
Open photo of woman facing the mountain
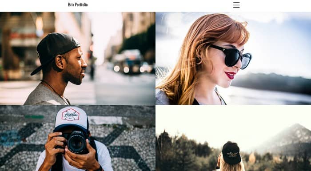pyautogui.click(x=233, y=138)
